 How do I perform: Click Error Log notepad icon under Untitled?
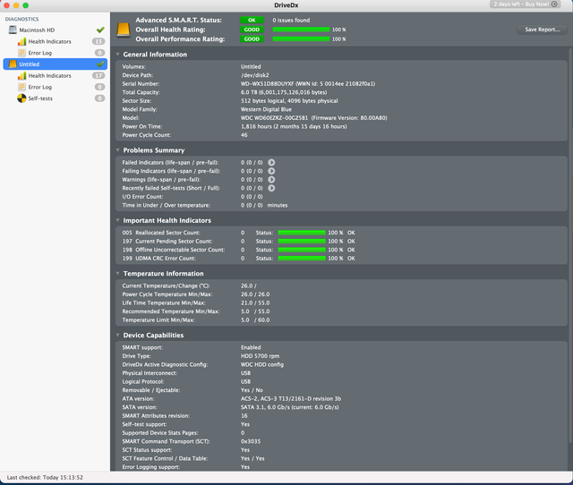point(21,87)
